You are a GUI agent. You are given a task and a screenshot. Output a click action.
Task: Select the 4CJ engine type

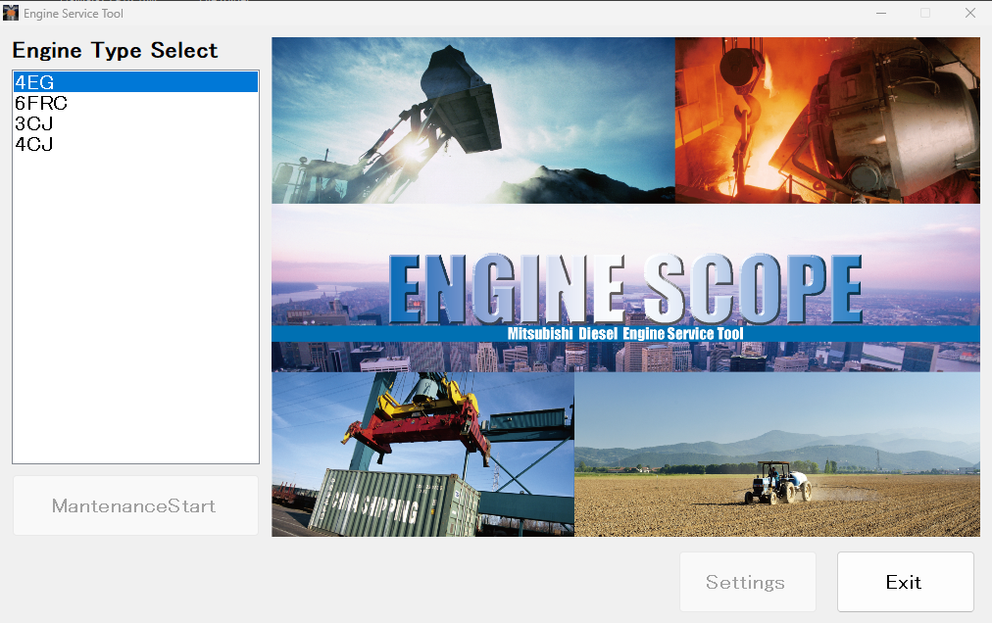(135, 144)
